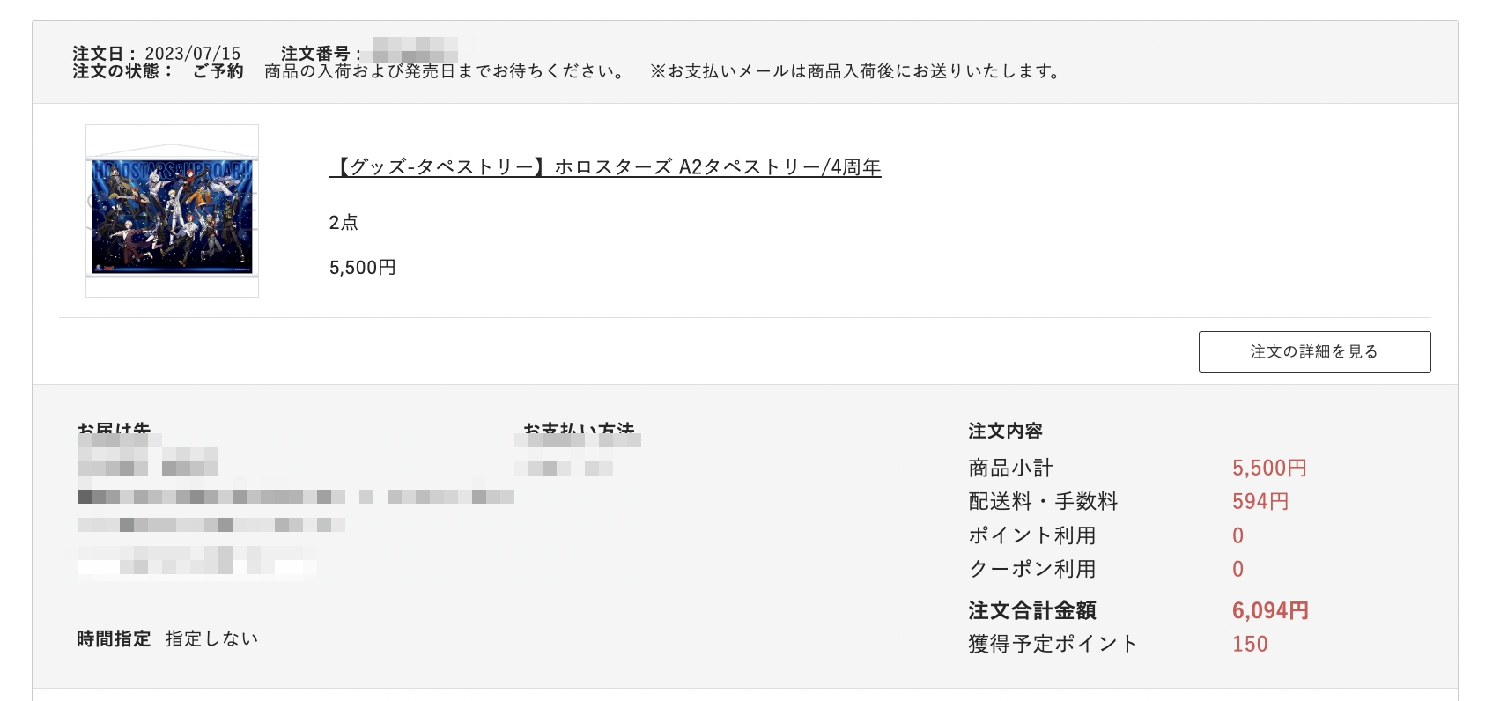Click the お支払い方法 heading
This screenshot has height=701, width=1485.
click(579, 429)
